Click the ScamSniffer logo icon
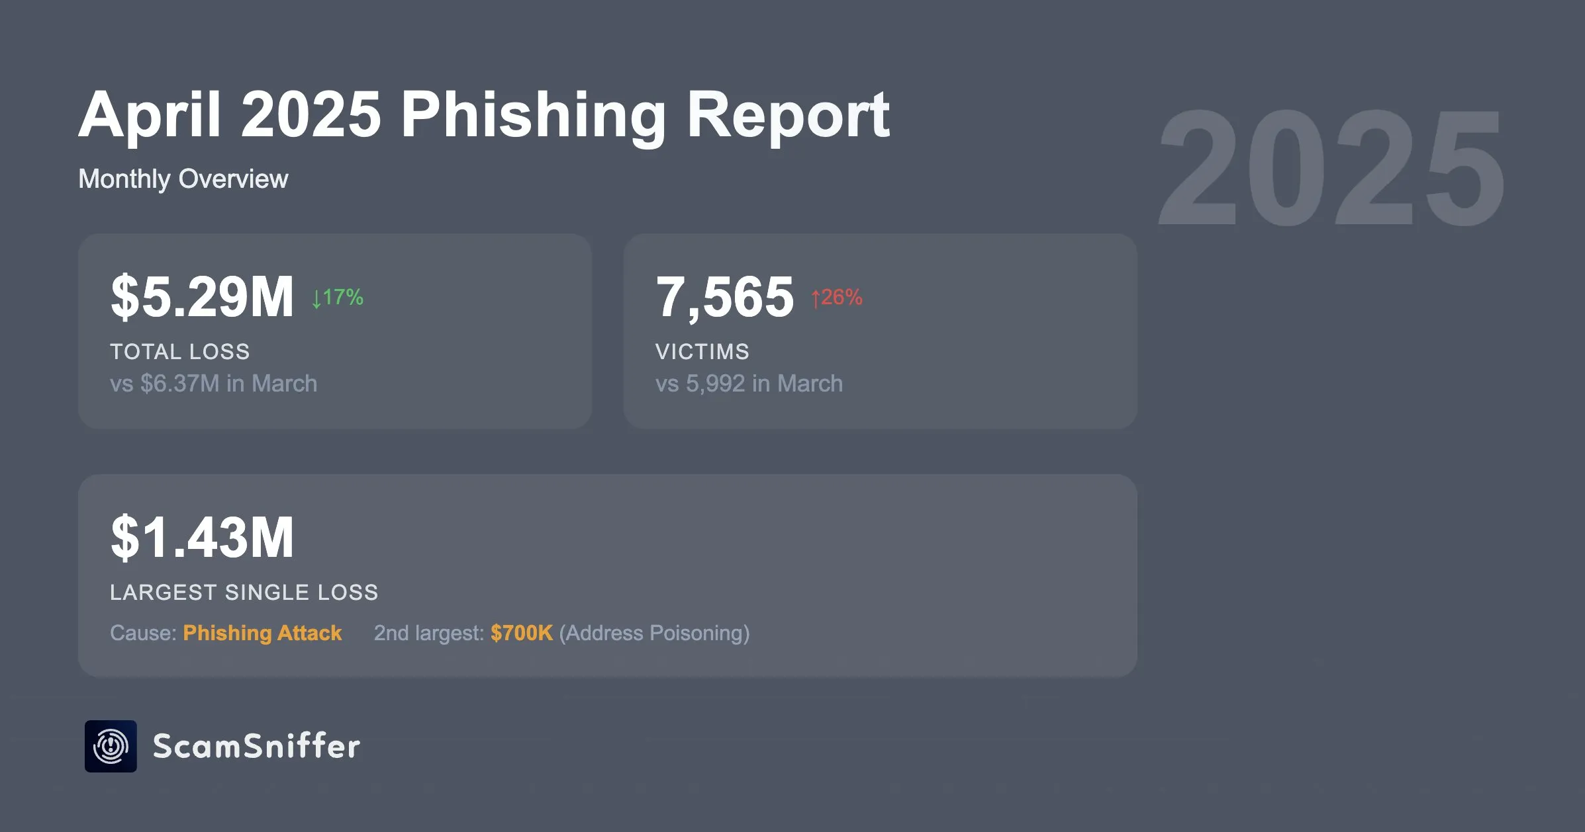1585x832 pixels. coord(111,746)
